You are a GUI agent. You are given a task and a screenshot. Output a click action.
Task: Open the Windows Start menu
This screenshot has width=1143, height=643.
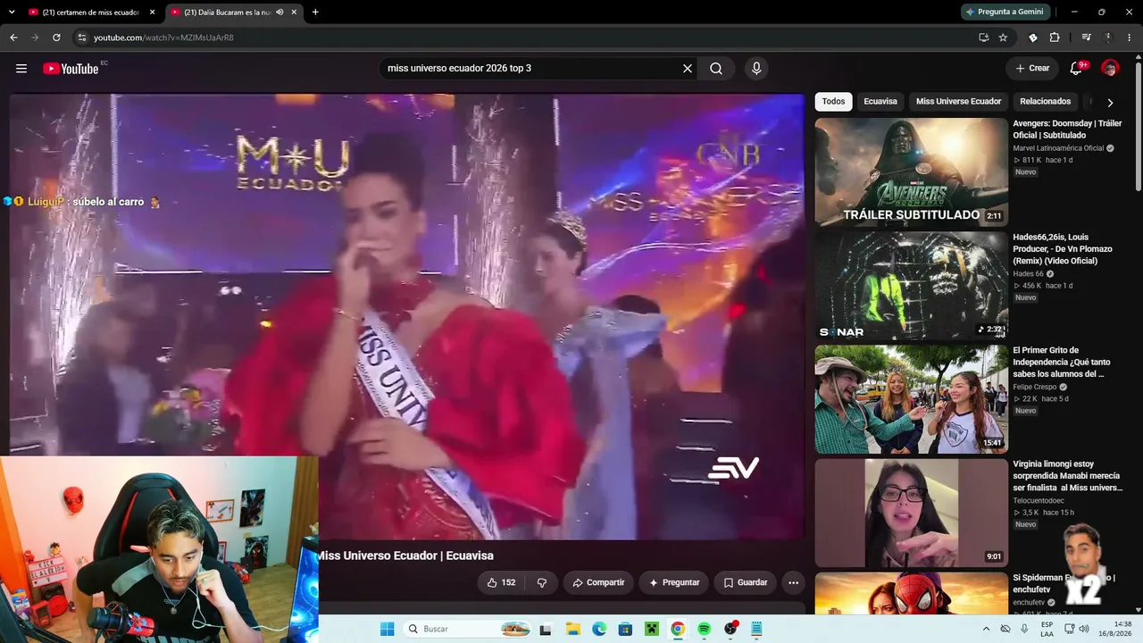[387, 629]
